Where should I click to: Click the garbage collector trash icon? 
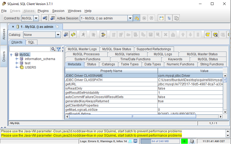[x=192, y=141]
